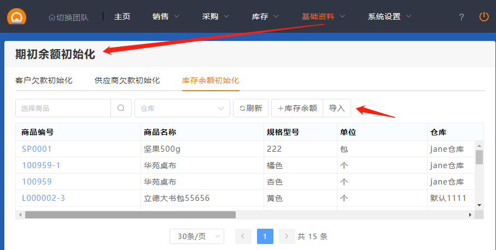
Task: Go to the next page arrow
Action: (287, 236)
